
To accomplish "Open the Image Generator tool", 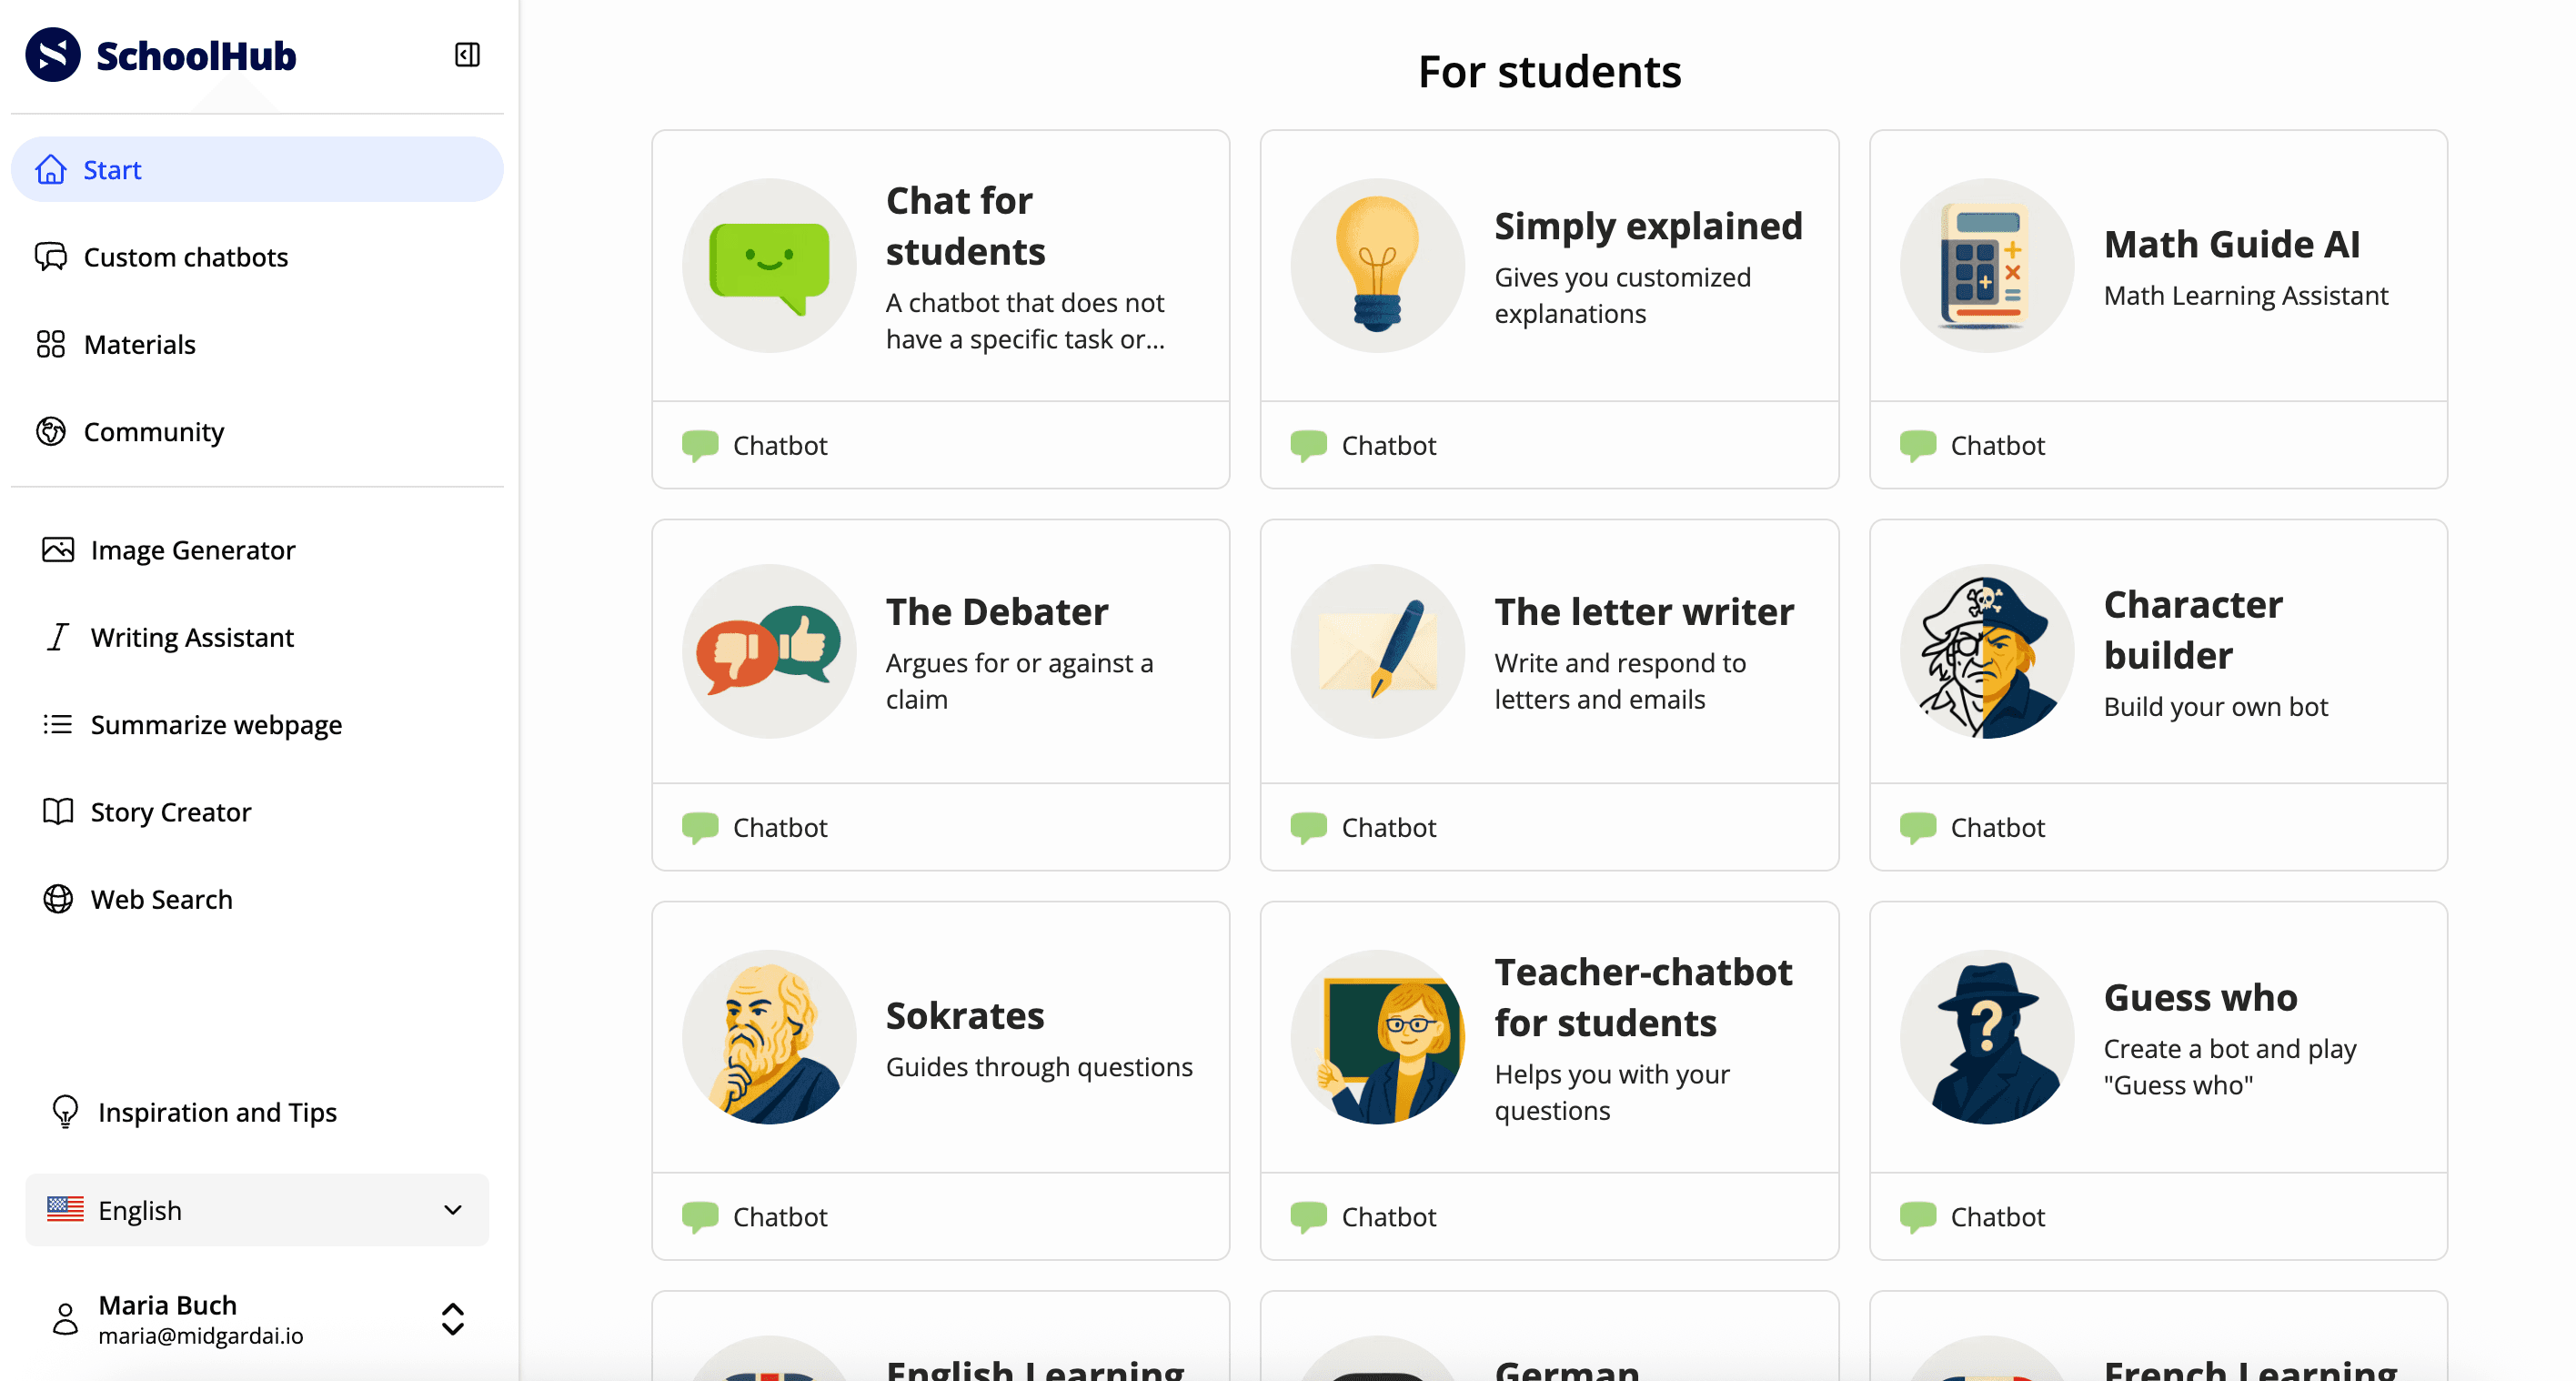I will 192,549.
